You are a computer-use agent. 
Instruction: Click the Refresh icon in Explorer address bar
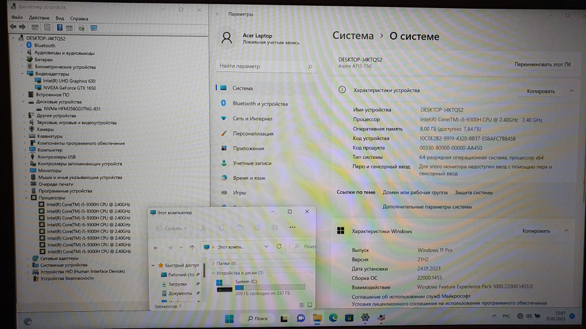click(x=279, y=247)
